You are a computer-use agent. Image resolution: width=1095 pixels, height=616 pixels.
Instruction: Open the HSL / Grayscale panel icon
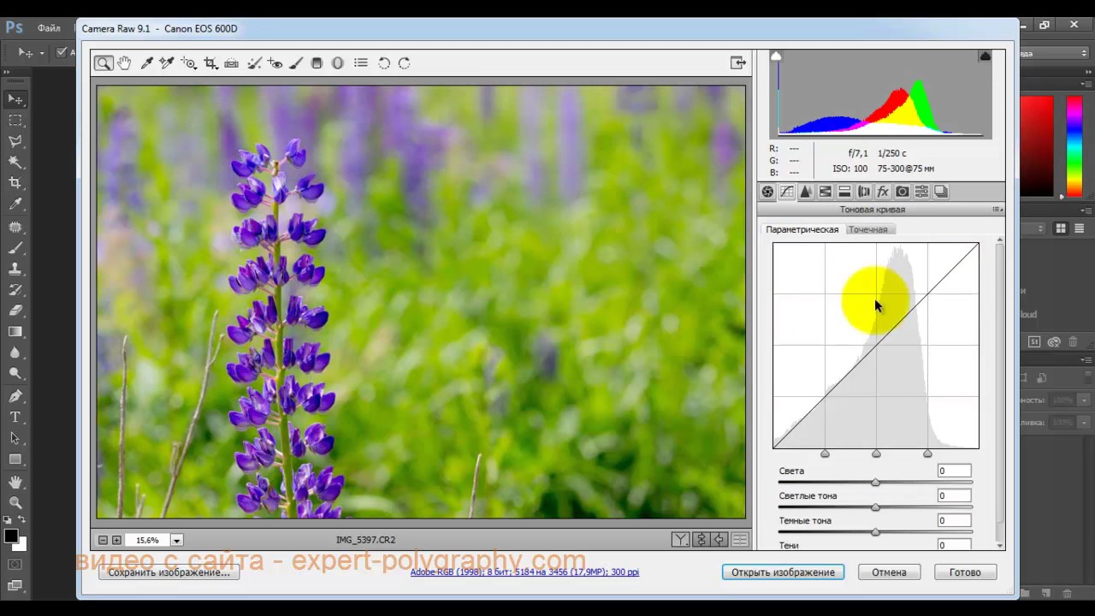(x=826, y=192)
